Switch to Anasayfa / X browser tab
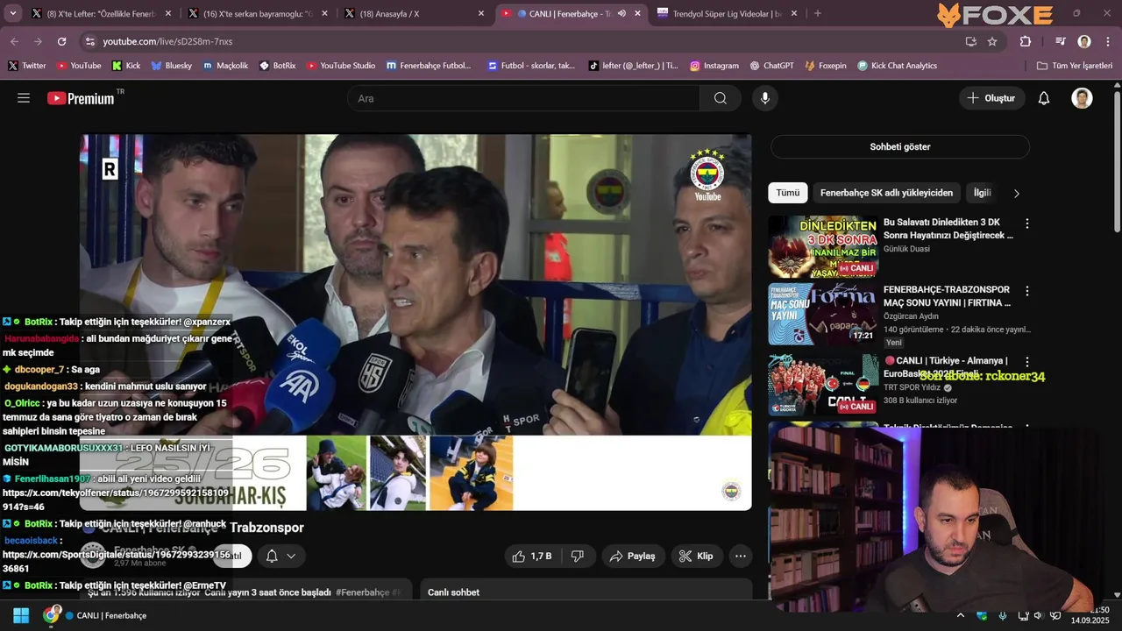 (412, 13)
